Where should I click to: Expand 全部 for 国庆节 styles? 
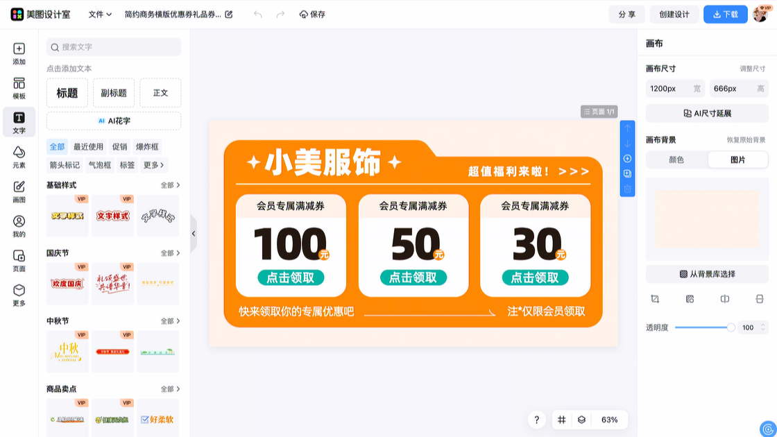pyautogui.click(x=170, y=253)
